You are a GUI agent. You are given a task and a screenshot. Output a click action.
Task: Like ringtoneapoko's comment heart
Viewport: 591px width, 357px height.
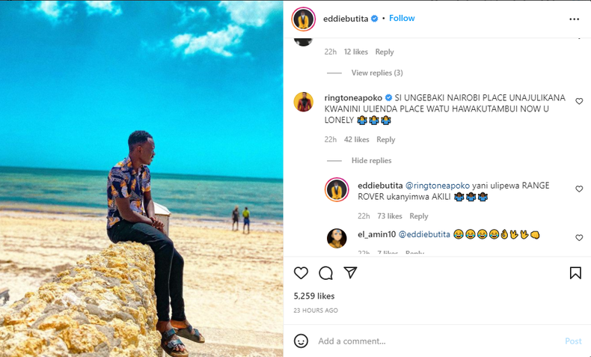pos(579,101)
